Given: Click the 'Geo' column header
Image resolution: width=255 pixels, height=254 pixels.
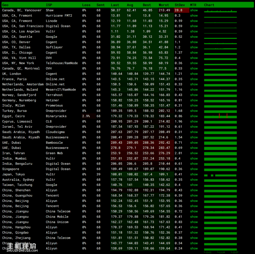Looking at the screenshot, I should [5, 5].
